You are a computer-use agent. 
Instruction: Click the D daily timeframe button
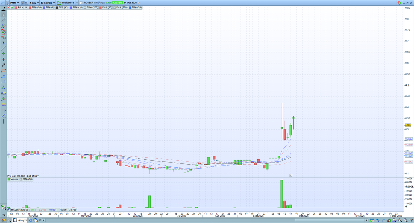click(x=22, y=3)
